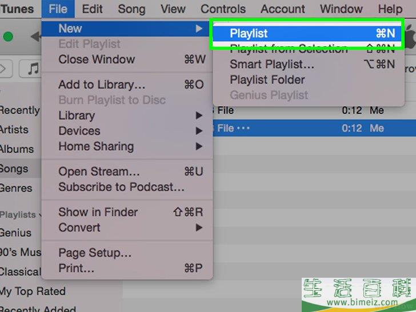Expand the Devices submenu

[127, 131]
